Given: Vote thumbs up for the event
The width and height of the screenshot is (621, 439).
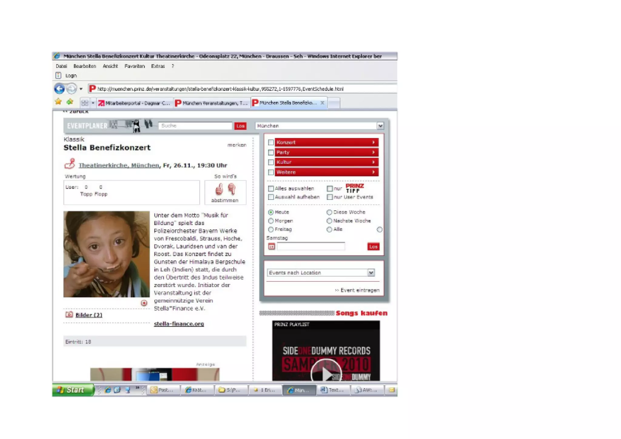Looking at the screenshot, I should (x=219, y=189).
